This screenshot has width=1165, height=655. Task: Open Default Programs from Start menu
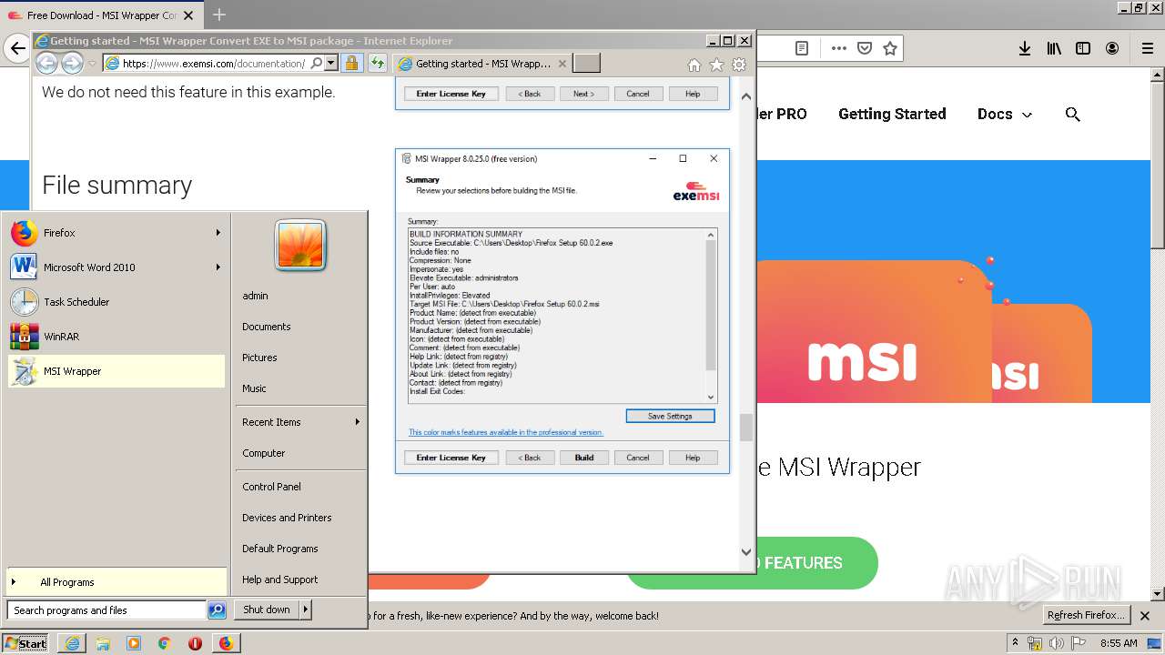[280, 549]
